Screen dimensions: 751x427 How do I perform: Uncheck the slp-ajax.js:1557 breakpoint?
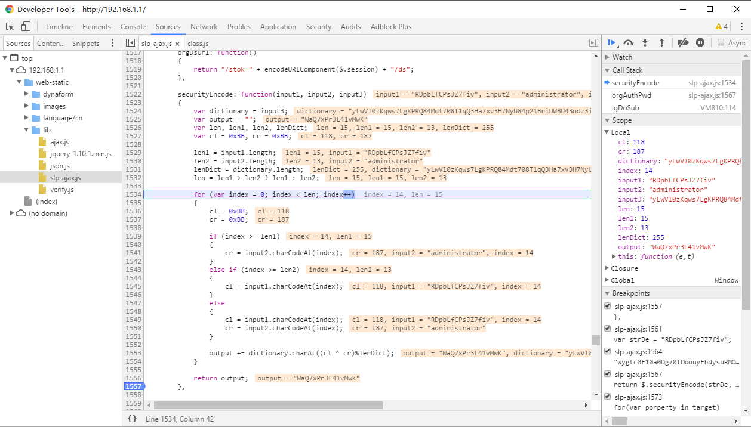tap(608, 307)
